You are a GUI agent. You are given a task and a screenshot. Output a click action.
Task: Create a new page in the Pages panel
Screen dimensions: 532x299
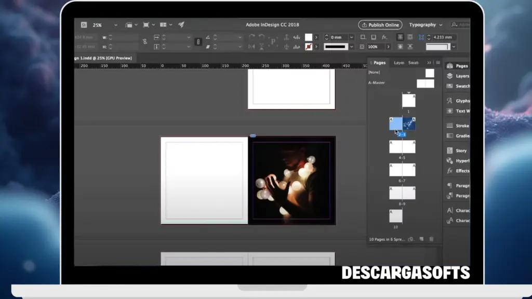[422, 239]
